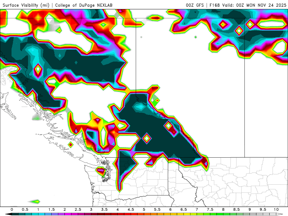The height and width of the screenshot is (216, 288).
Task: Click the colorbar label "1.5"
Action: coord(51,210)
